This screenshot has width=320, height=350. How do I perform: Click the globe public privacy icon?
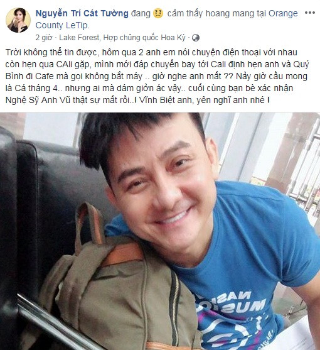tap(196, 38)
